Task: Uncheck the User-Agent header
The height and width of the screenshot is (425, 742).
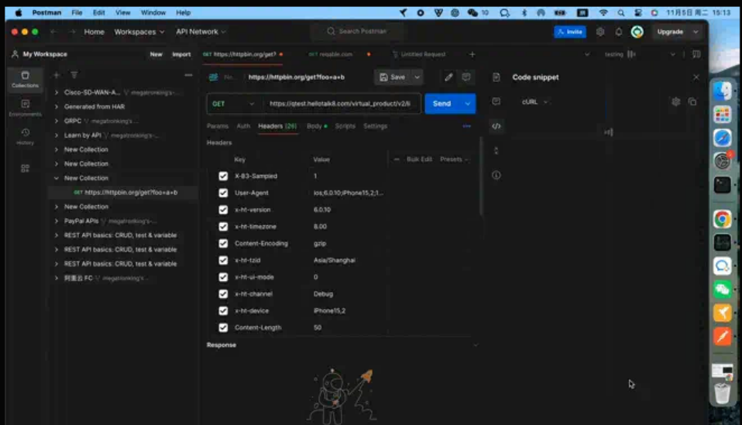Action: pos(223,193)
